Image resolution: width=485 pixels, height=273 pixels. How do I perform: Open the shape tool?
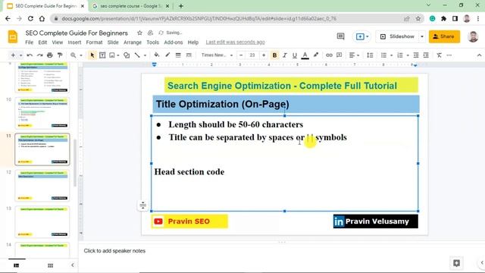[x=127, y=55]
